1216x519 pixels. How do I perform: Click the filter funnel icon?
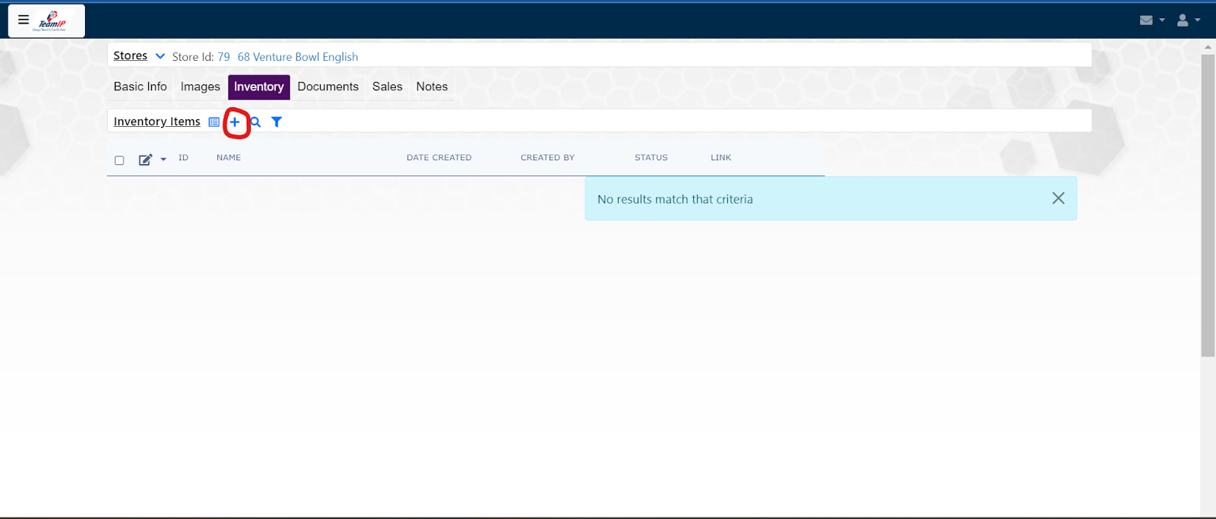(277, 122)
